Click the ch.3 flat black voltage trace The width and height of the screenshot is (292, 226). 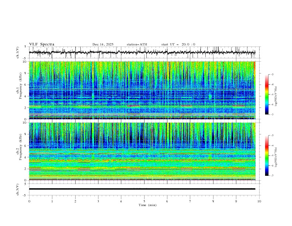[142, 189]
